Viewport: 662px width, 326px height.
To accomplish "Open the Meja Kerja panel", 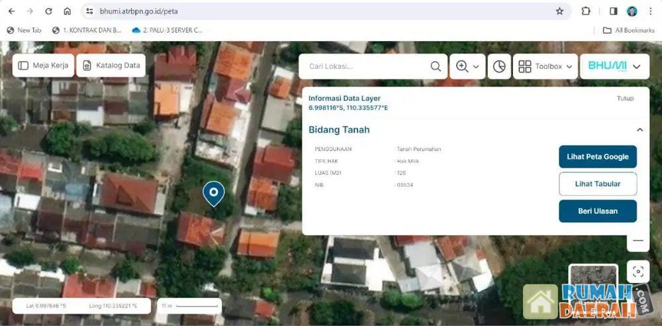I will point(43,66).
